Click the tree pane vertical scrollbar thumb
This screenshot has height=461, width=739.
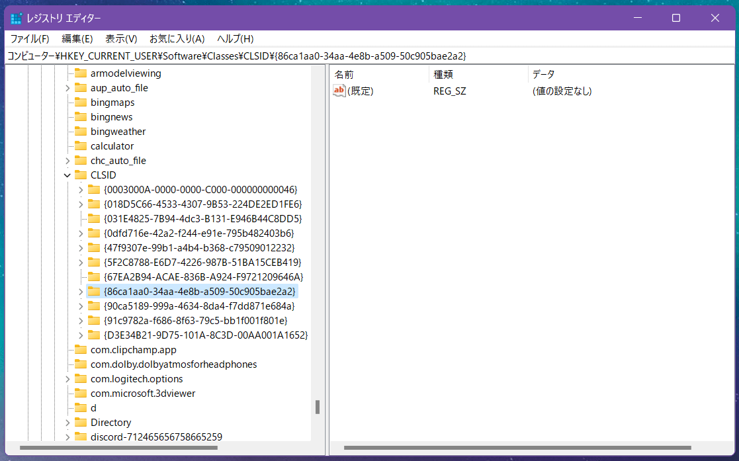tap(318, 407)
